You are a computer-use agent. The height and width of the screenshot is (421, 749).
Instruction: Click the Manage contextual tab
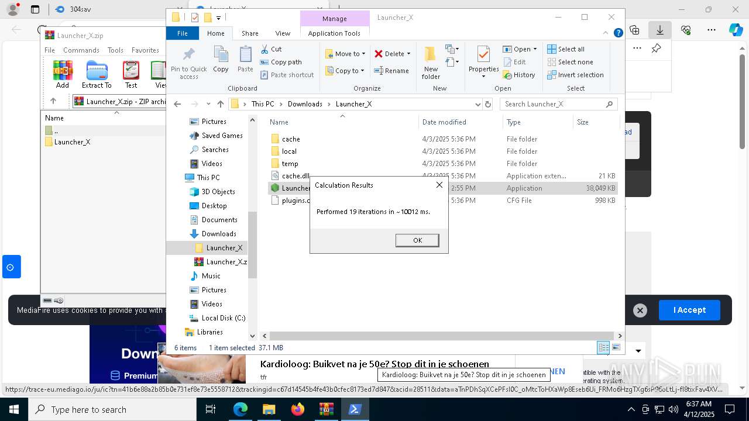click(335, 19)
